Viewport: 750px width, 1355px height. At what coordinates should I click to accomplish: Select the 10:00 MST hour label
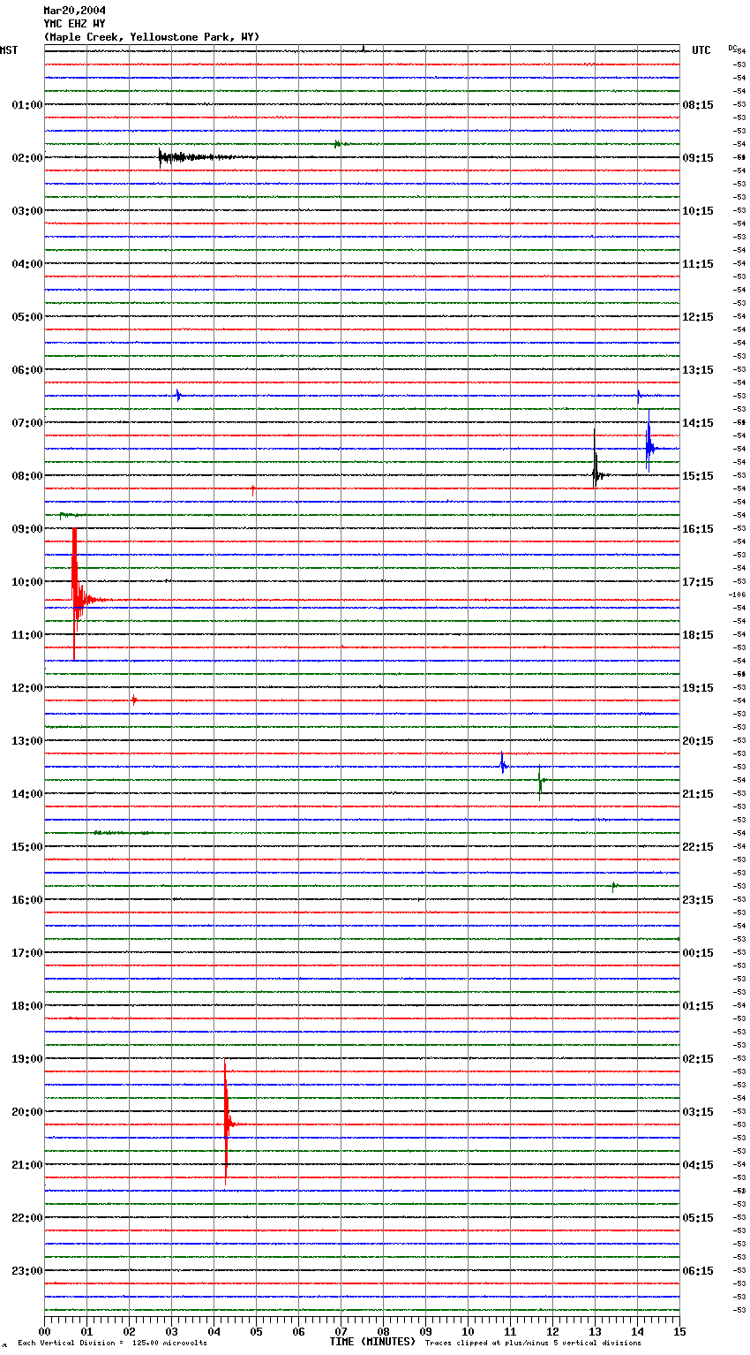(27, 582)
